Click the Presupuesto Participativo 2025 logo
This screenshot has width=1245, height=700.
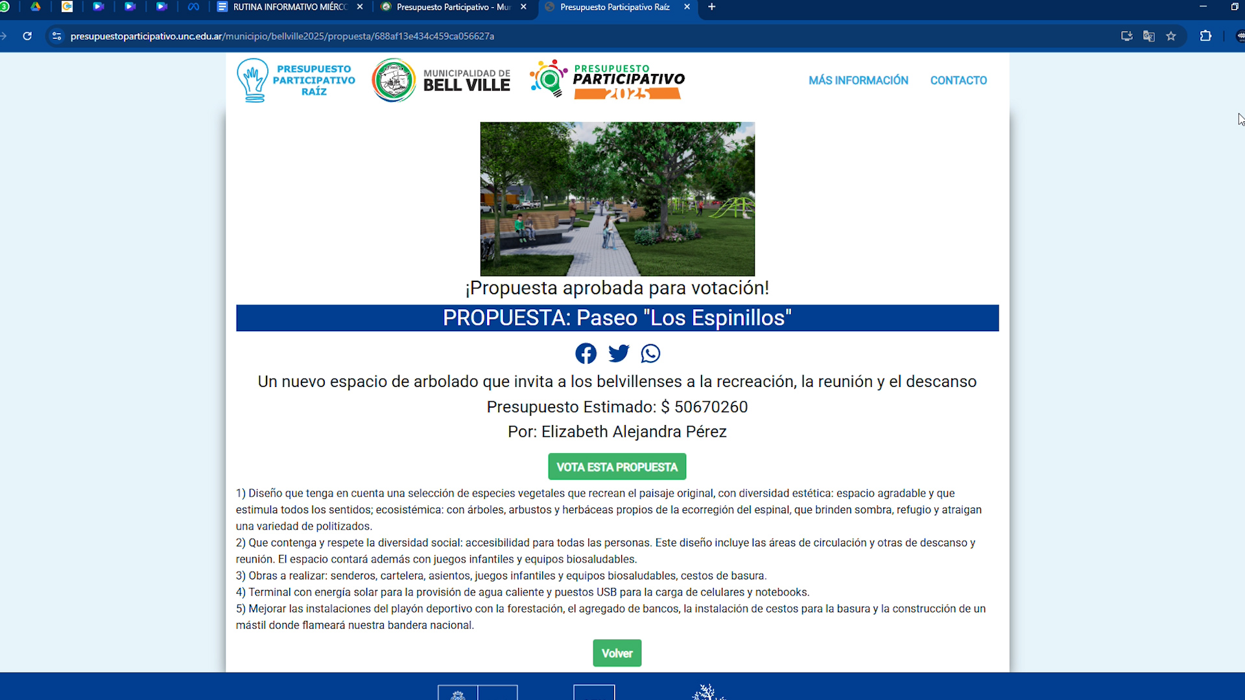608,80
